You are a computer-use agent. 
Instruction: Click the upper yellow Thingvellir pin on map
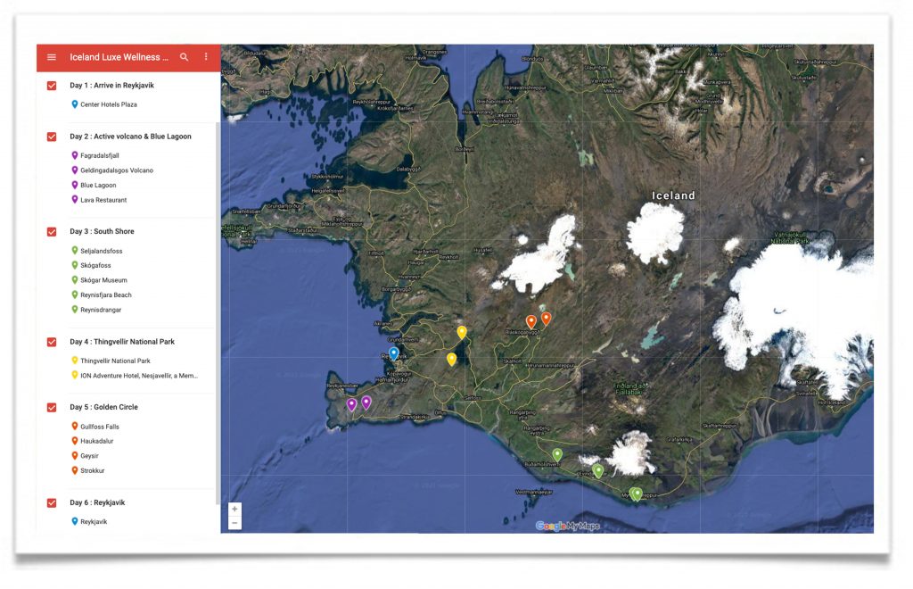pos(462,332)
